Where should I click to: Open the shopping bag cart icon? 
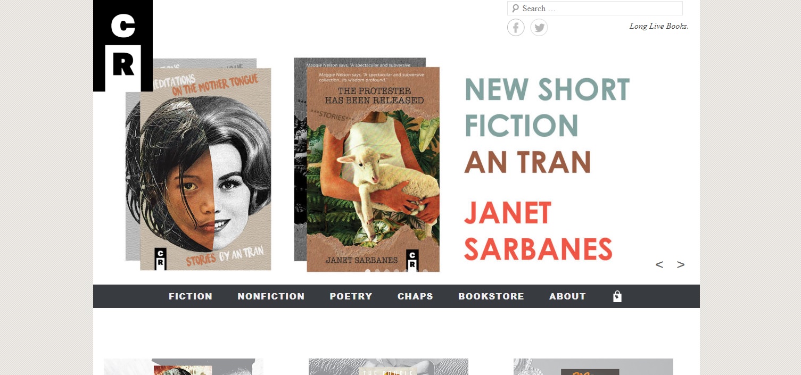point(617,296)
